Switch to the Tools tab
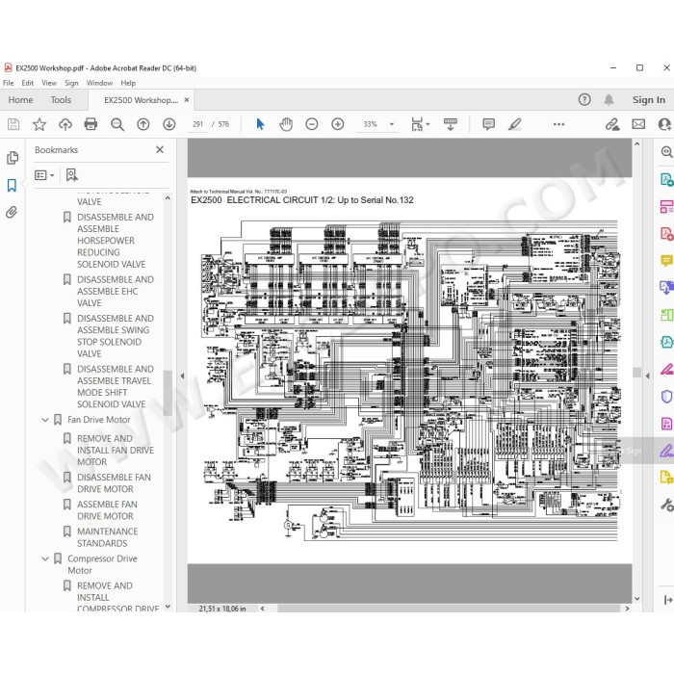 point(61,100)
